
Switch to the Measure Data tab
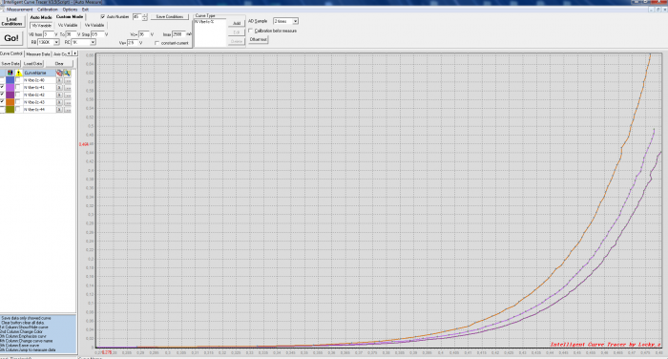(x=38, y=54)
